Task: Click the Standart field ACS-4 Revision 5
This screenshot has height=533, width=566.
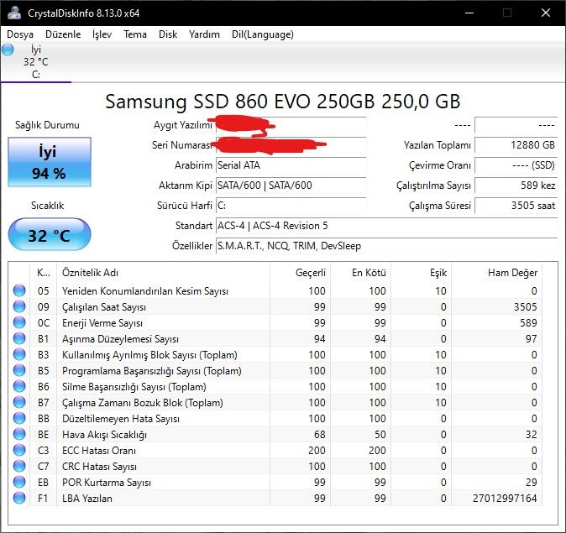Action: [x=386, y=226]
